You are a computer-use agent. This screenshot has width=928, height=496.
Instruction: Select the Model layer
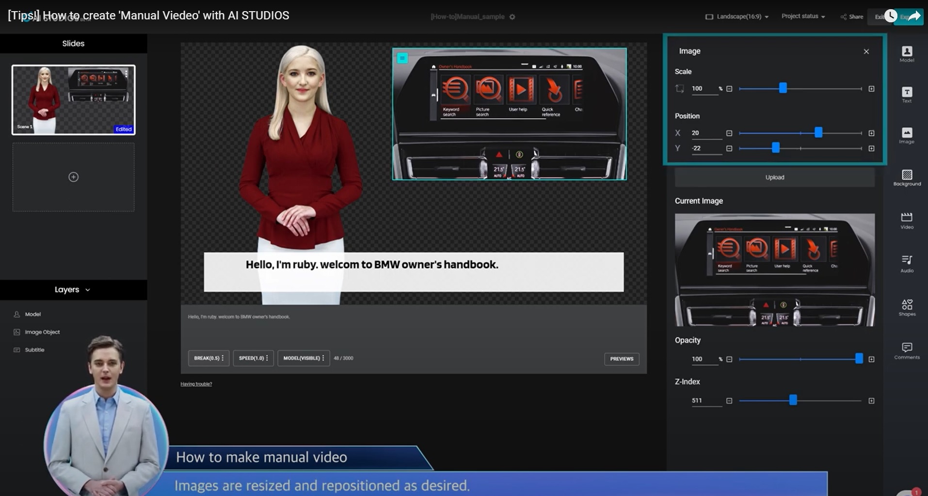(28, 314)
